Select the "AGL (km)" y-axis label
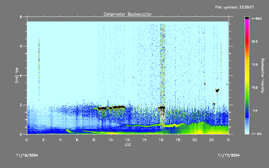The height and width of the screenshot is (168, 269). [x=17, y=75]
